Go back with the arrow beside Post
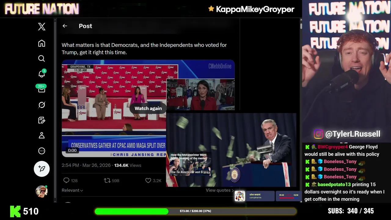The image size is (391, 220). click(65, 26)
